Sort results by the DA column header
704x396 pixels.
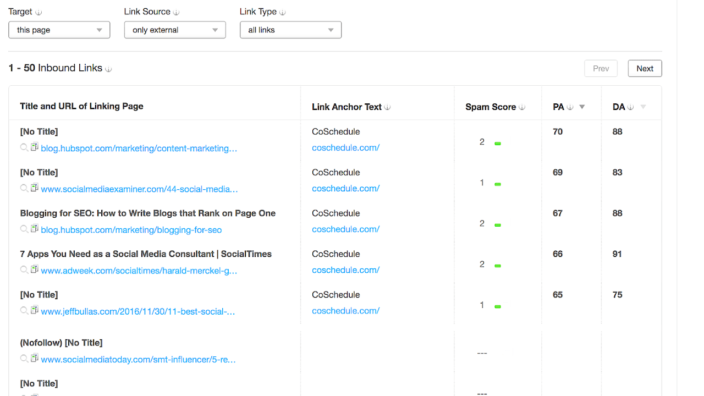tap(618, 107)
